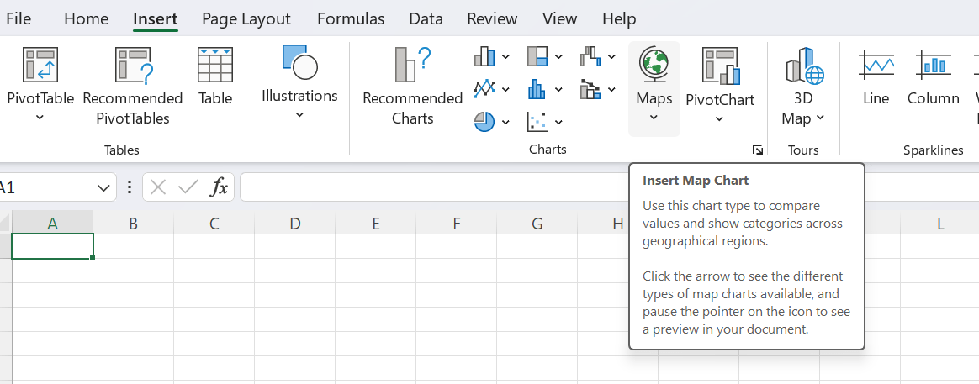Expand the 3D Map dropdown arrow
The width and height of the screenshot is (979, 384).
(x=820, y=118)
